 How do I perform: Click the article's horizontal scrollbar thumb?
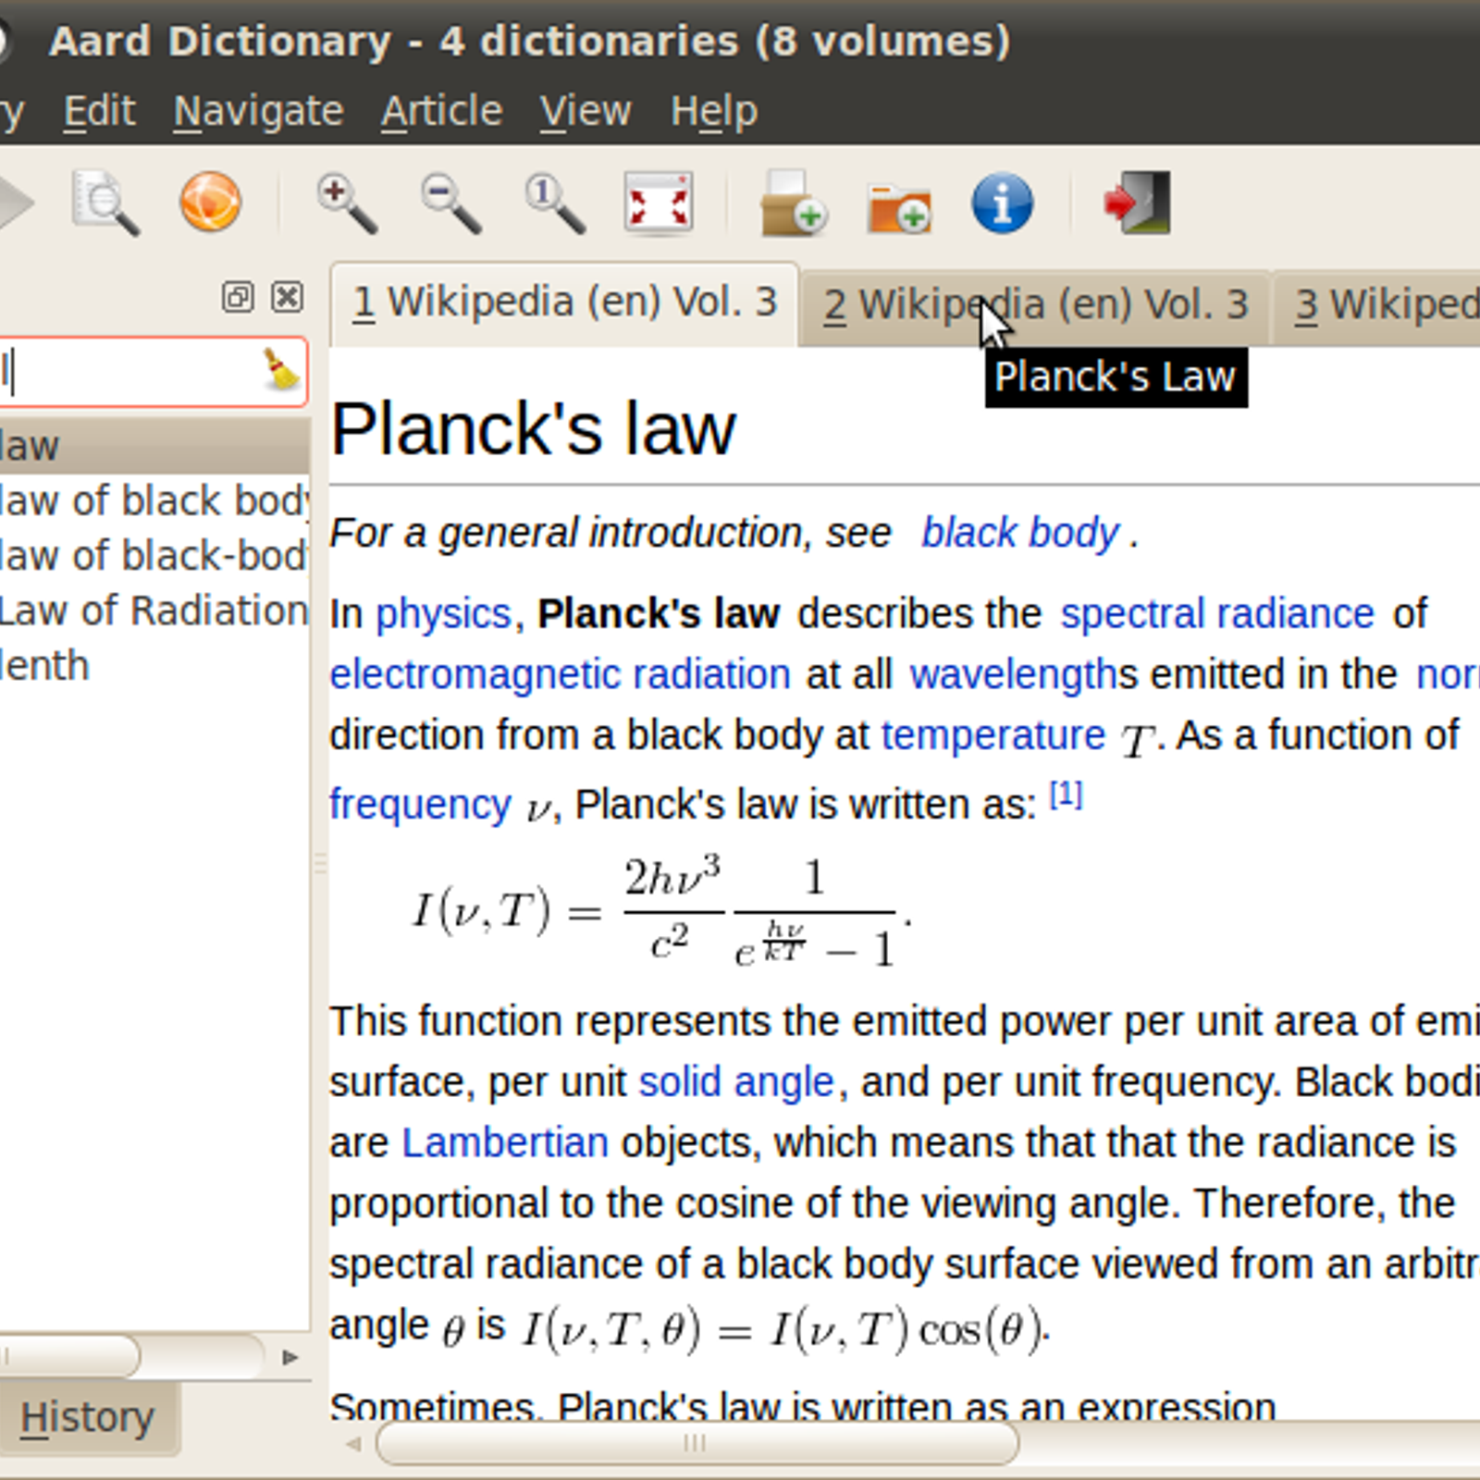pos(697,1443)
